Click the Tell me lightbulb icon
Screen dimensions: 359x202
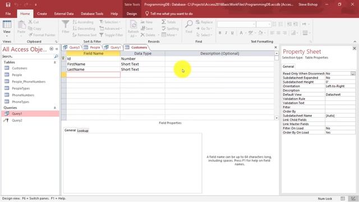pos(147,13)
